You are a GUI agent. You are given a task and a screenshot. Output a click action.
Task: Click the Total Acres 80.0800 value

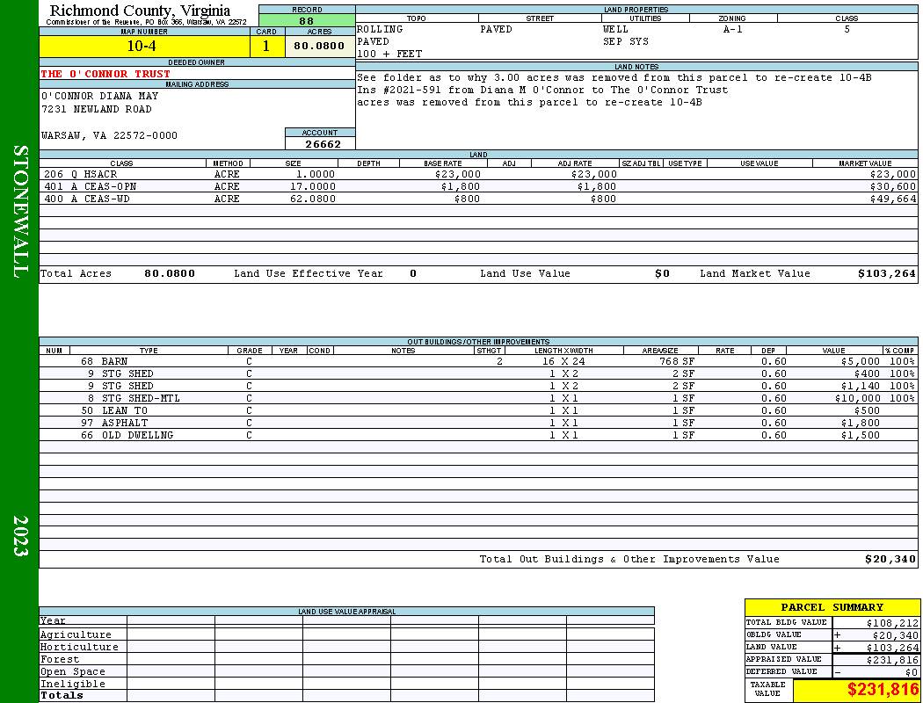coord(170,273)
